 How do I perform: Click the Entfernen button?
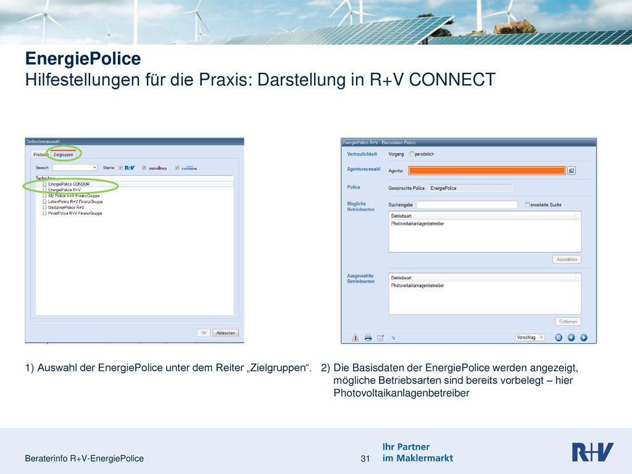(568, 322)
